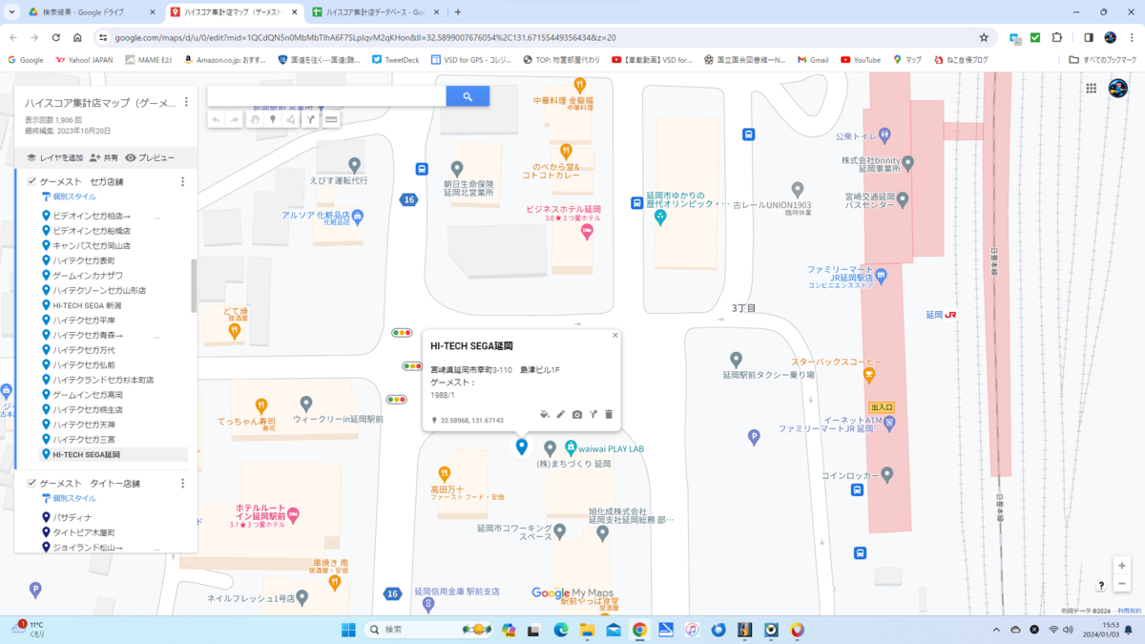Click the redo arrow in map toolbar
Image resolution: width=1145 pixels, height=644 pixels.
[x=234, y=120]
